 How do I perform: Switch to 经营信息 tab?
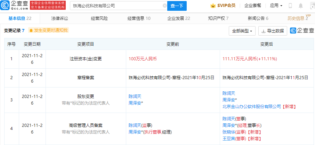click(x=139, y=18)
